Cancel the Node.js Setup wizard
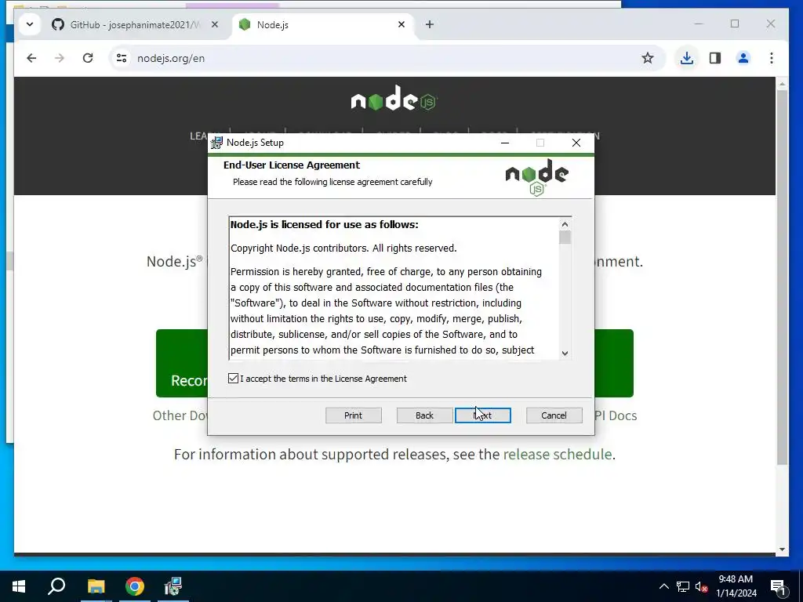The width and height of the screenshot is (803, 602). tap(554, 415)
